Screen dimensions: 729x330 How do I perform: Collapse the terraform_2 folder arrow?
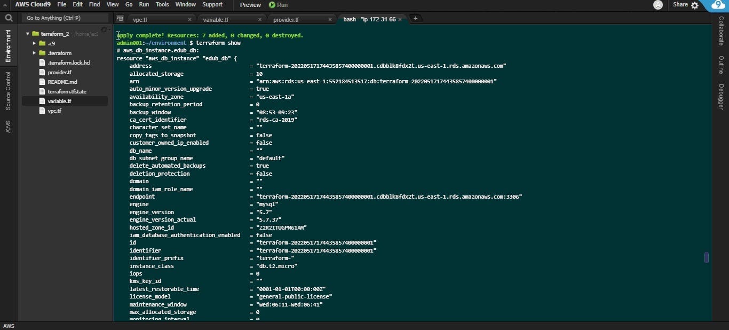[x=28, y=34]
